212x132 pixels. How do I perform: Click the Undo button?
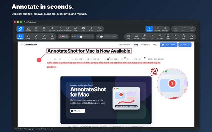tap(176, 29)
